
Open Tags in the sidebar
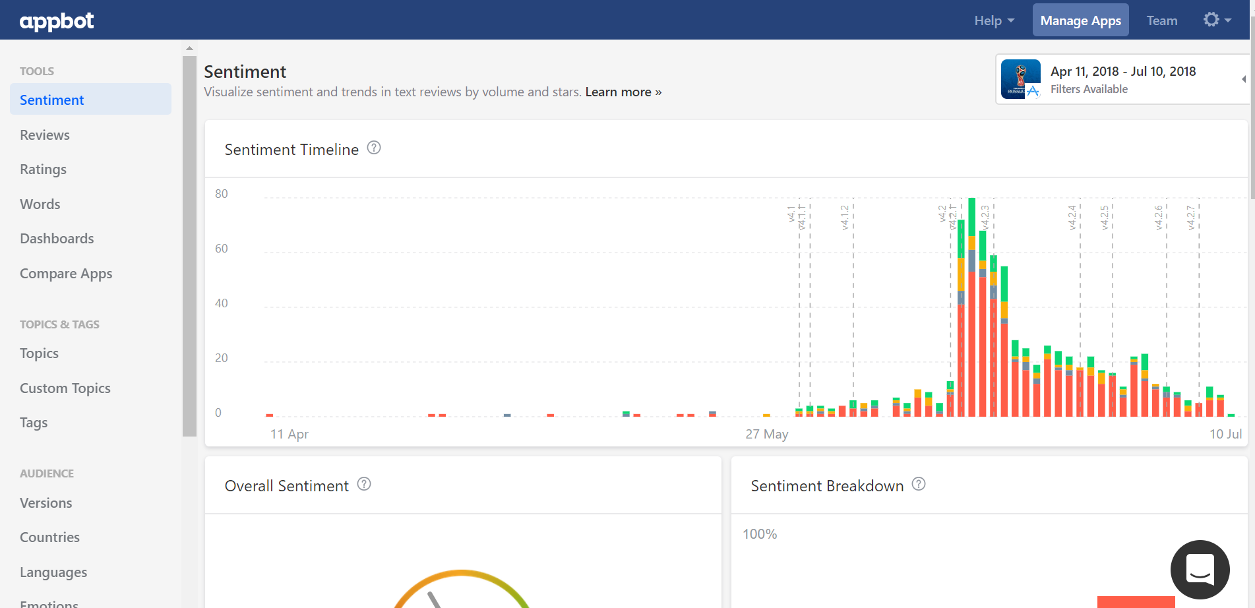(x=34, y=423)
